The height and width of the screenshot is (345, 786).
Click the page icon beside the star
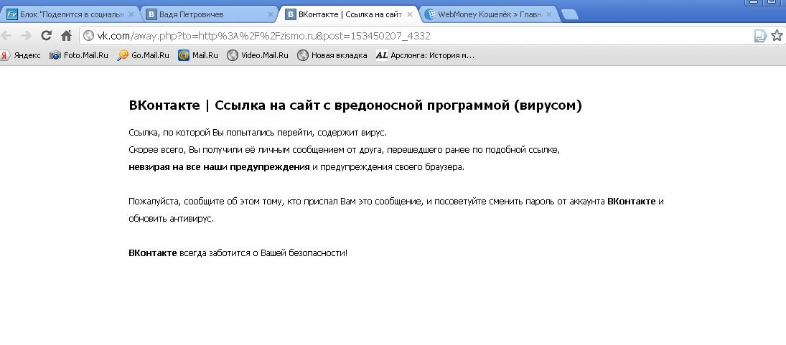pos(760,36)
